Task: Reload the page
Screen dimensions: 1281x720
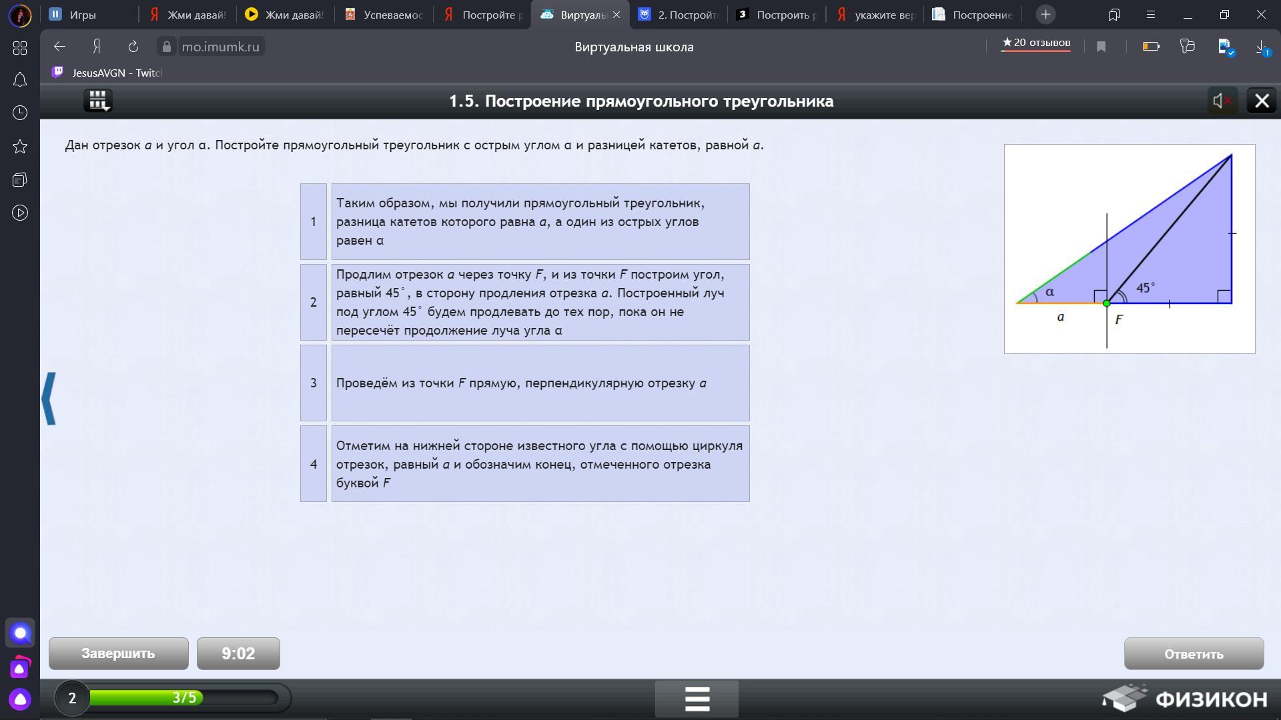Action: pyautogui.click(x=133, y=47)
